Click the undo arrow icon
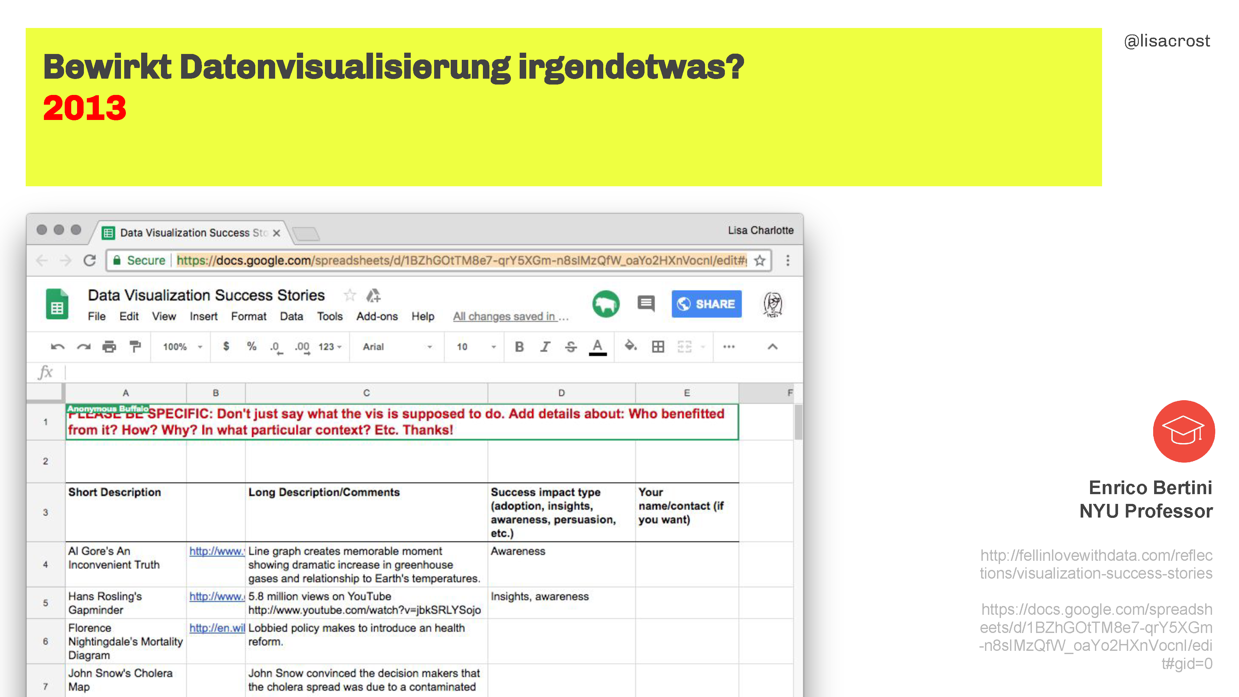The height and width of the screenshot is (697, 1239). (57, 347)
